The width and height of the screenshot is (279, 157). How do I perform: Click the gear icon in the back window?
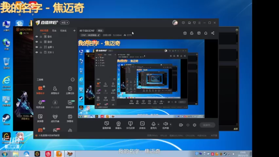(237, 30)
